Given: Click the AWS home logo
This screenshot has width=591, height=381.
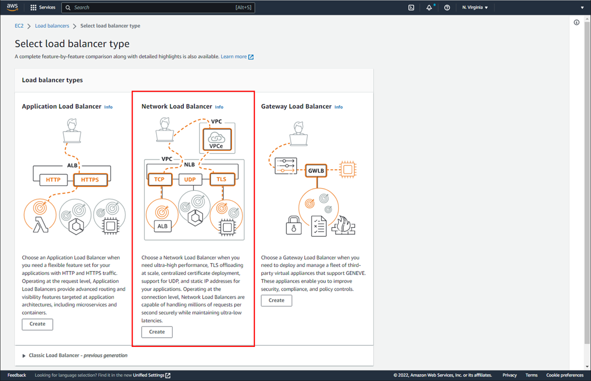Looking at the screenshot, I should tap(11, 7).
